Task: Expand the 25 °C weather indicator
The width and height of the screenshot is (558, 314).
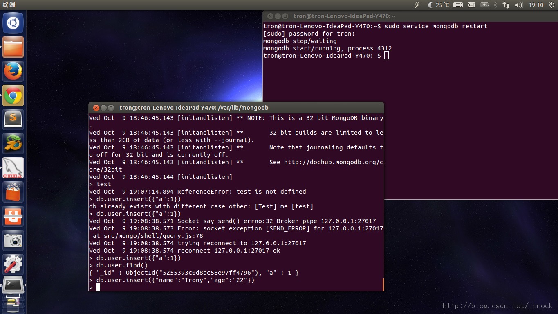Action: (439, 5)
